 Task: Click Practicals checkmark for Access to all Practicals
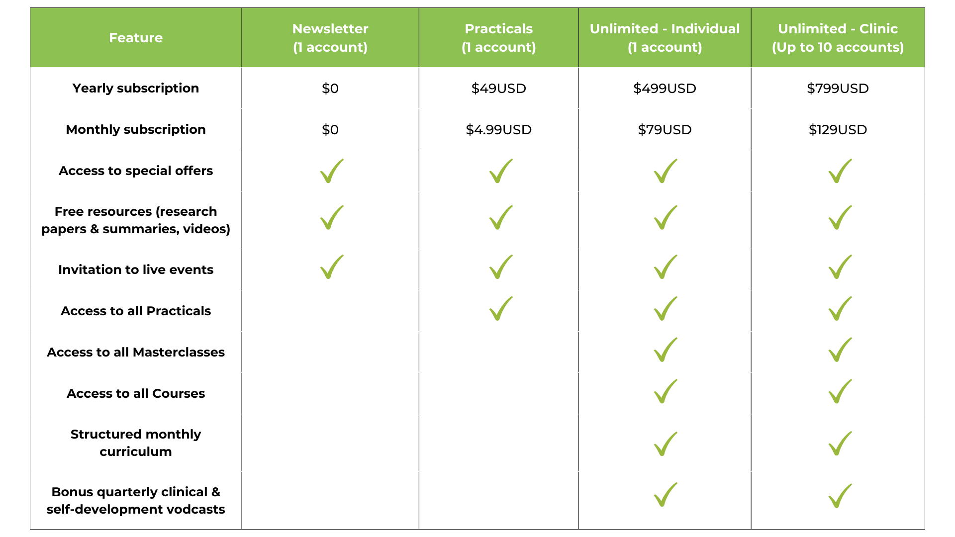[x=501, y=309]
